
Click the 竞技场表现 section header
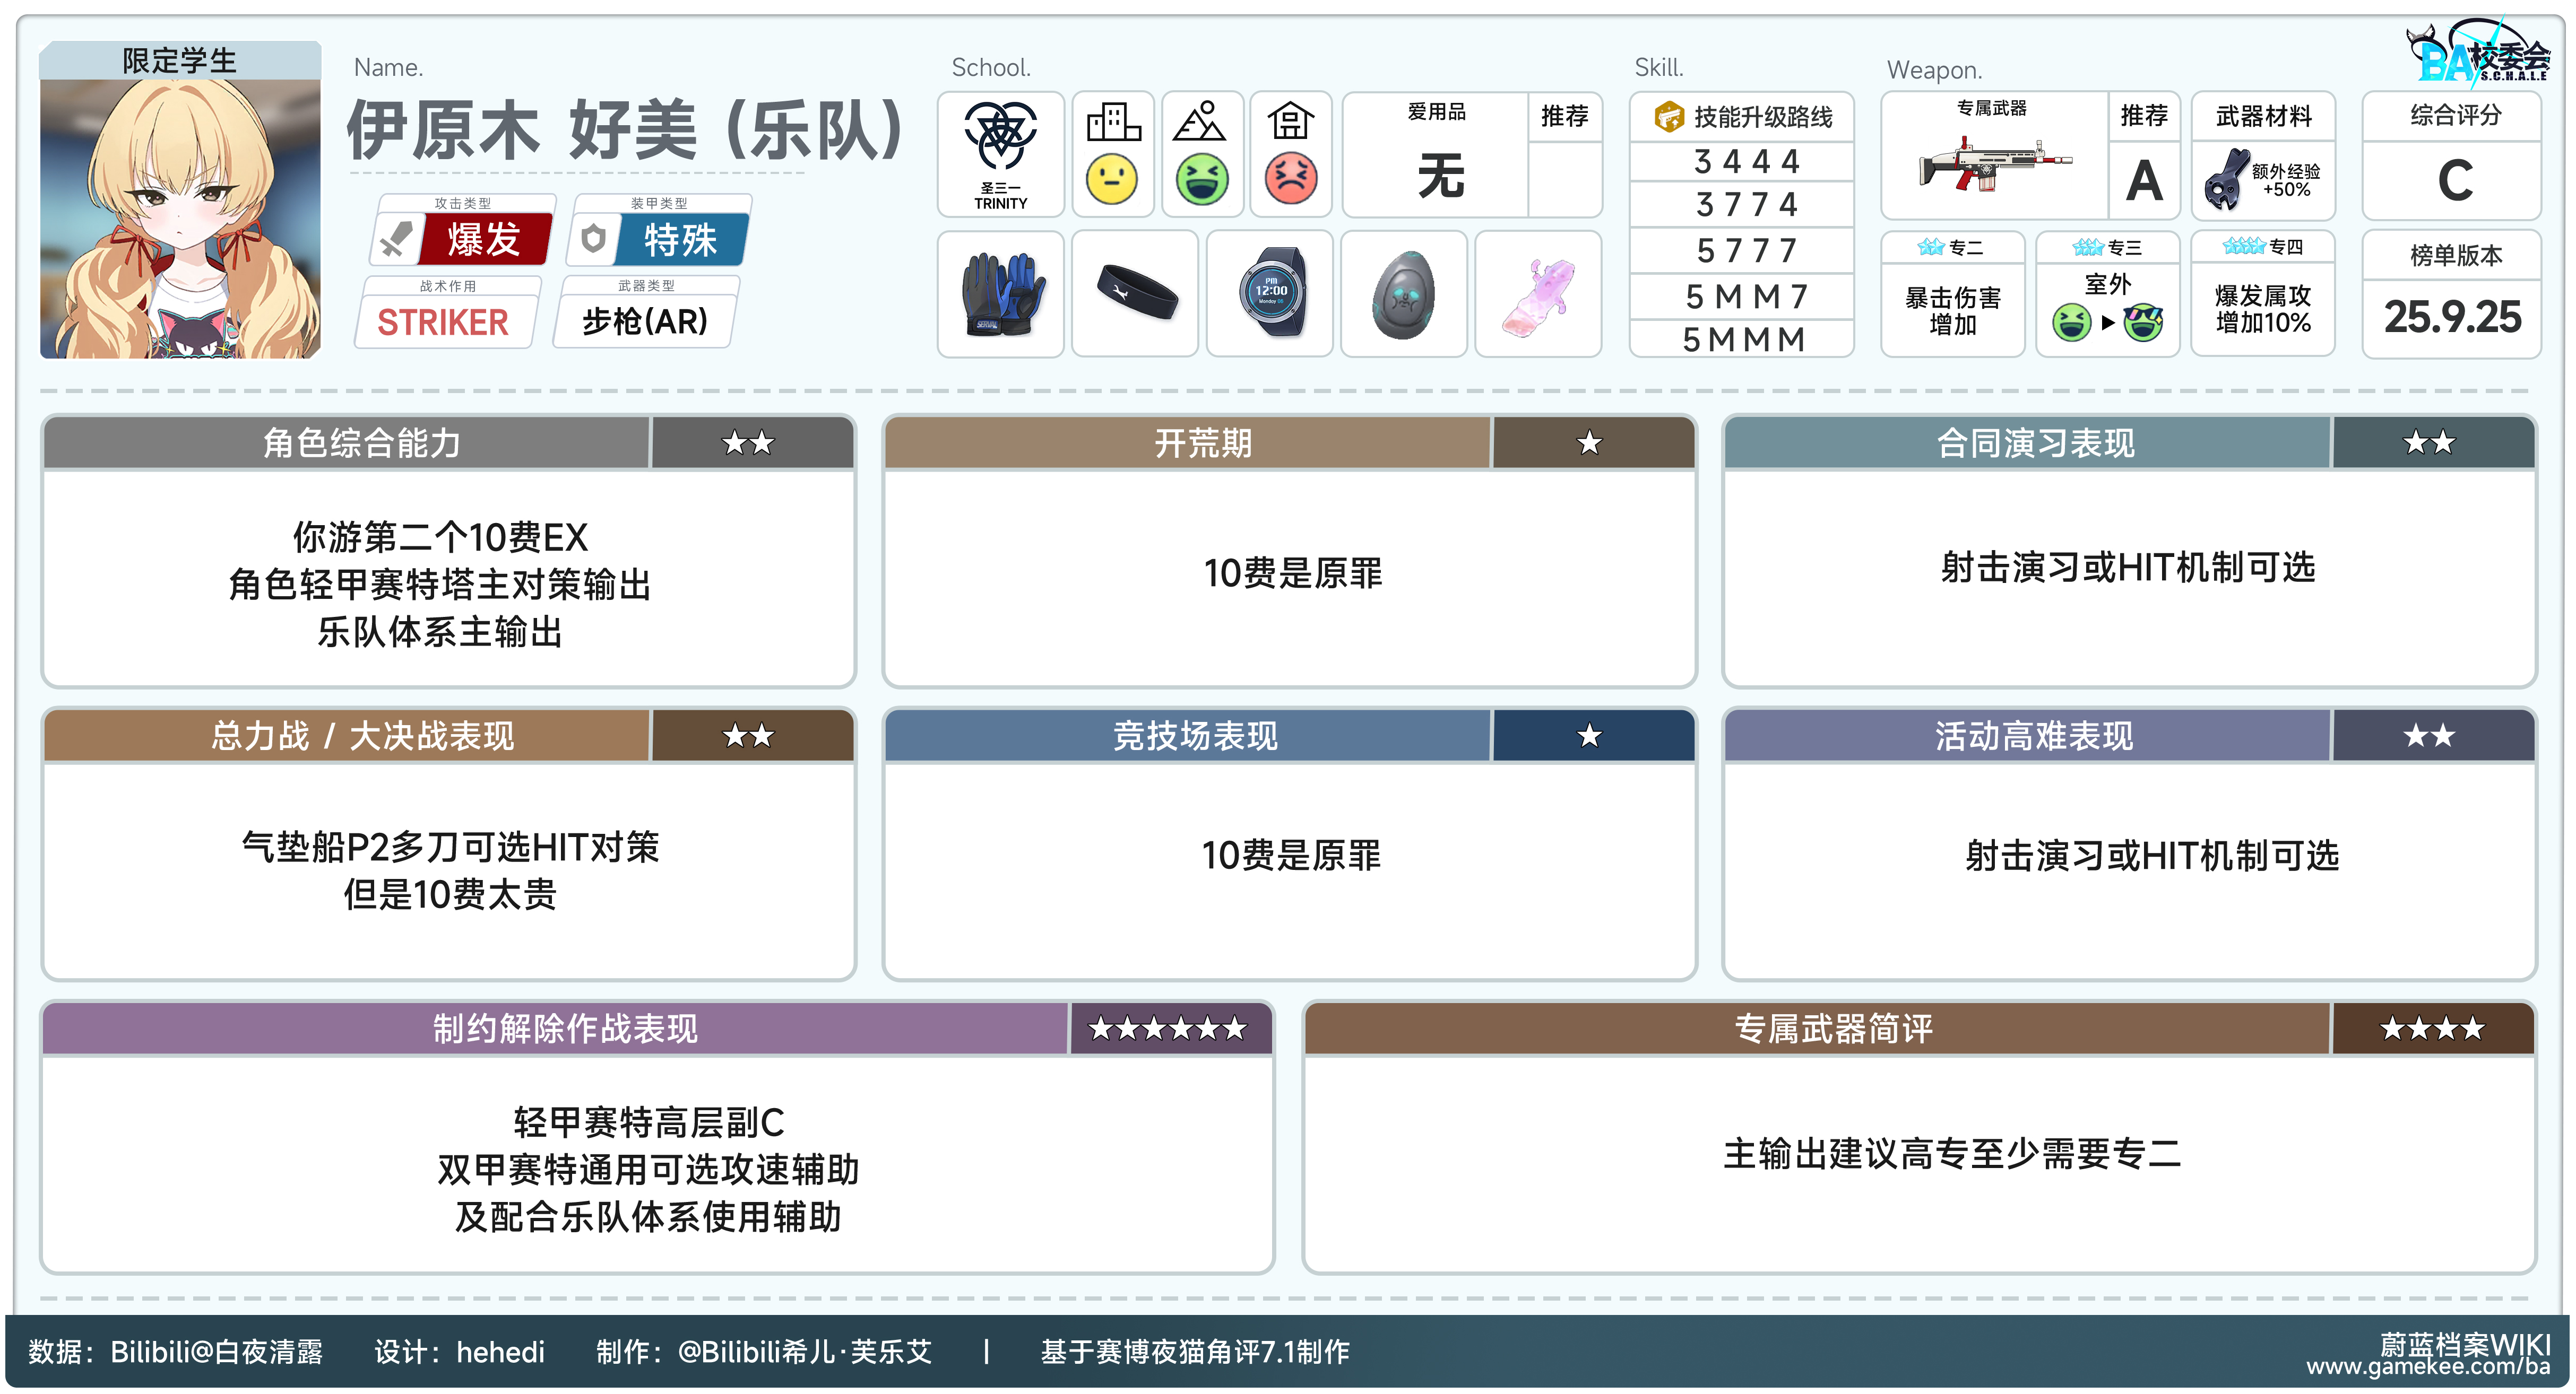[x=1195, y=736]
